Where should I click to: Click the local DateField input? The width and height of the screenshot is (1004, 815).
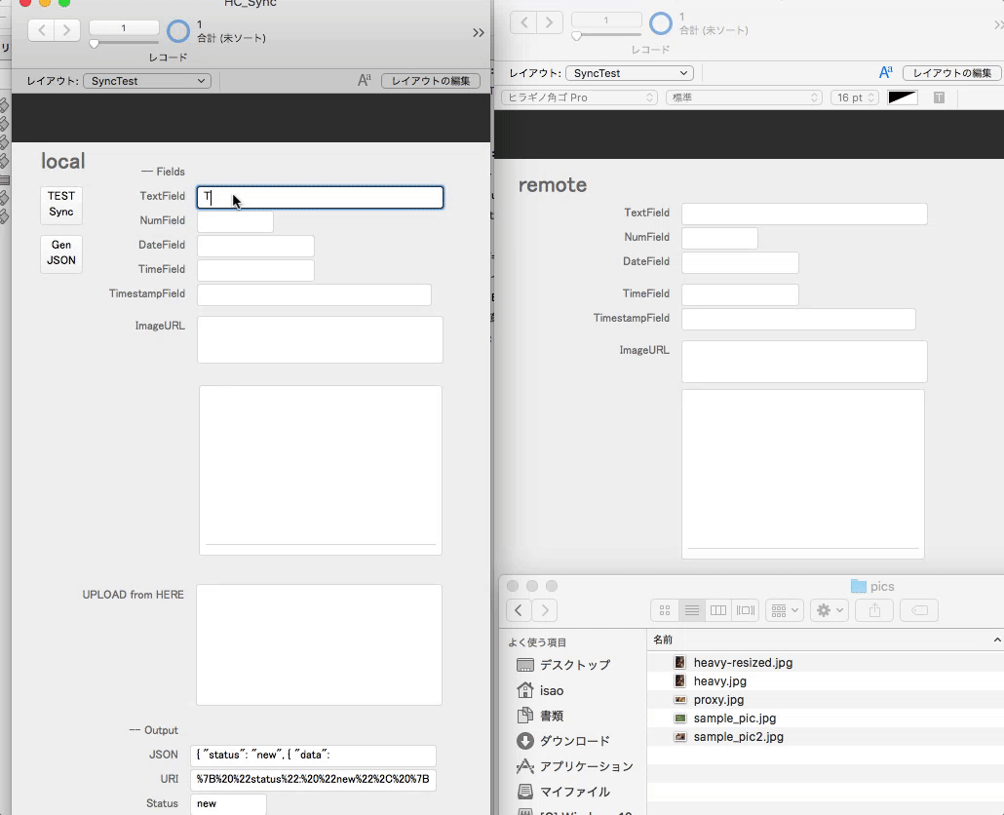click(x=255, y=246)
